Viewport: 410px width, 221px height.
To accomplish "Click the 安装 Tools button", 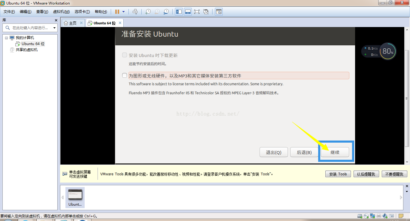I will tap(338, 174).
